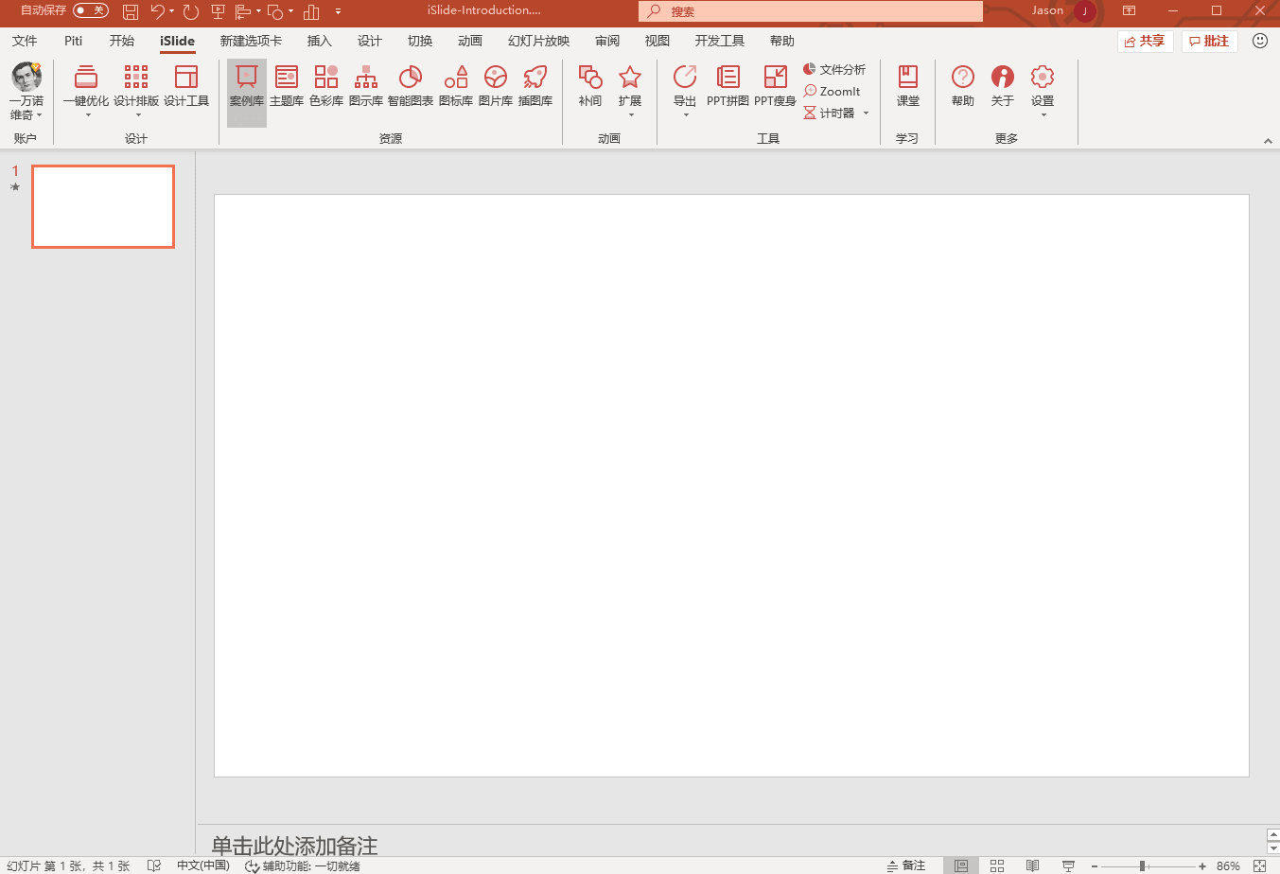Switch to the 插入 insert tab
Screen dimensions: 1280x874
pyautogui.click(x=320, y=41)
